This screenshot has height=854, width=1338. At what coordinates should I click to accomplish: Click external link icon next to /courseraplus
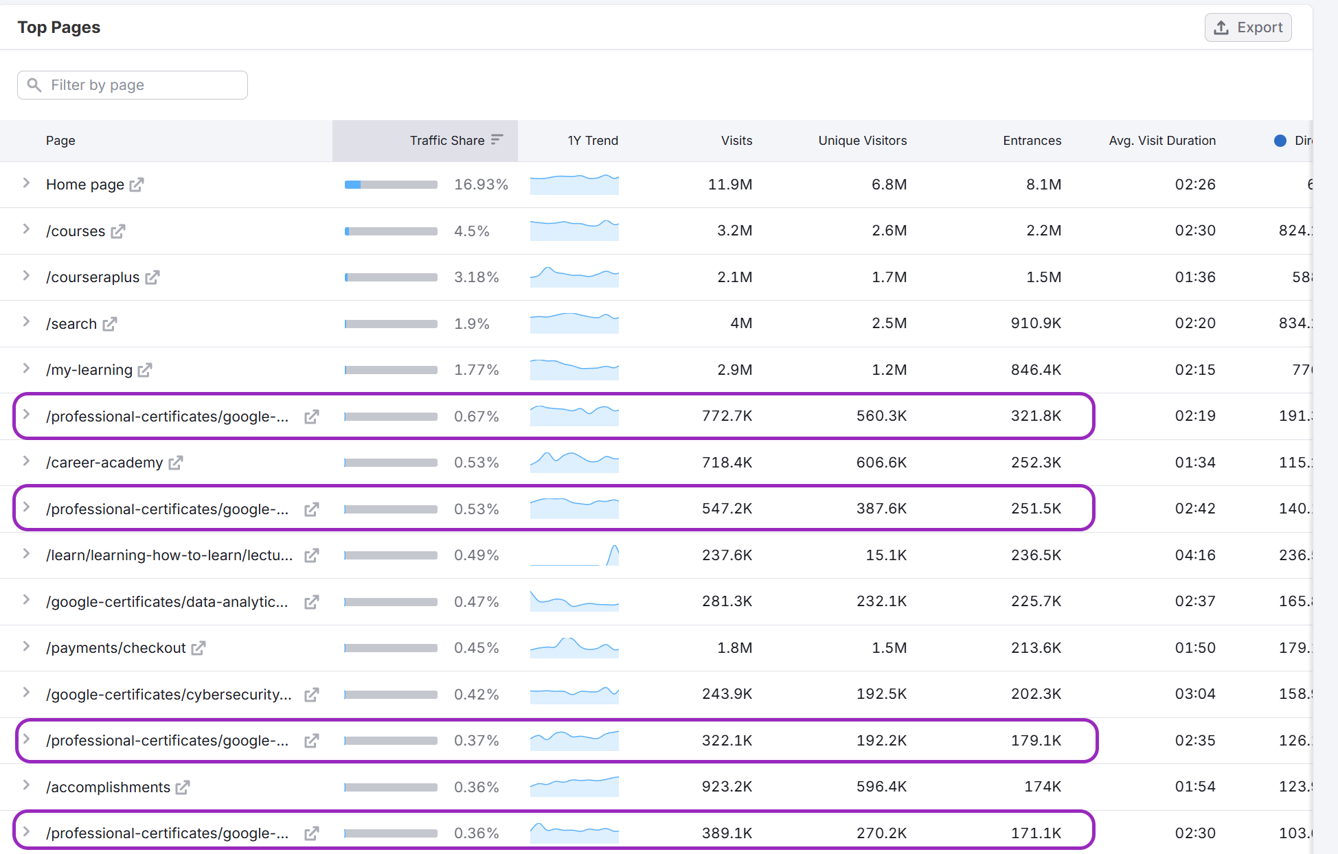coord(152,277)
